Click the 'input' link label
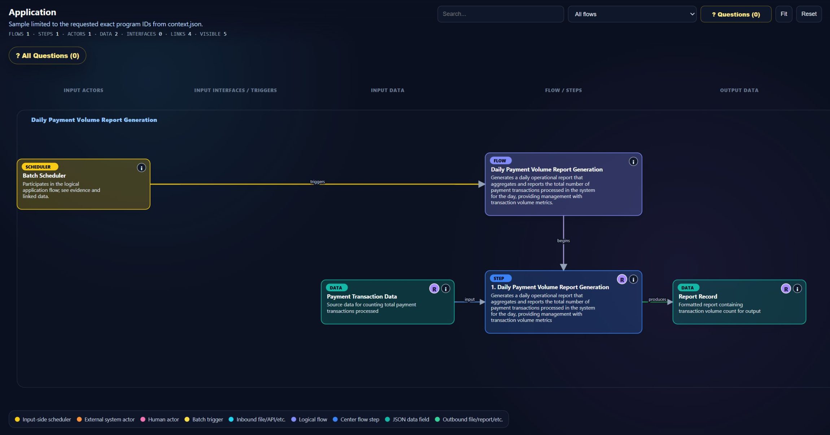The width and height of the screenshot is (830, 435). [469, 299]
